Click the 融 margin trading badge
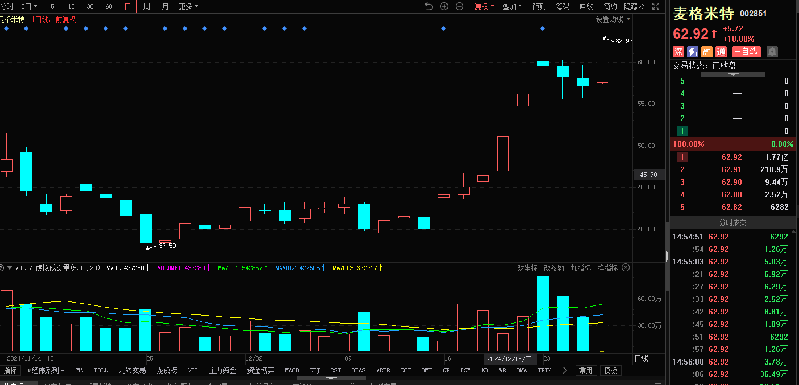The image size is (799, 385). click(706, 52)
